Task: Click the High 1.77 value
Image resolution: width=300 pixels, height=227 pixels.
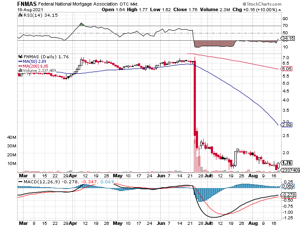Action: (137, 9)
